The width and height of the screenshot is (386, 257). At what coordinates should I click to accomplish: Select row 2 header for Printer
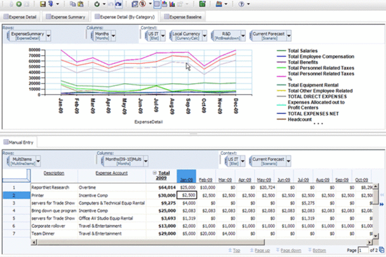pyautogui.click(x=16, y=195)
